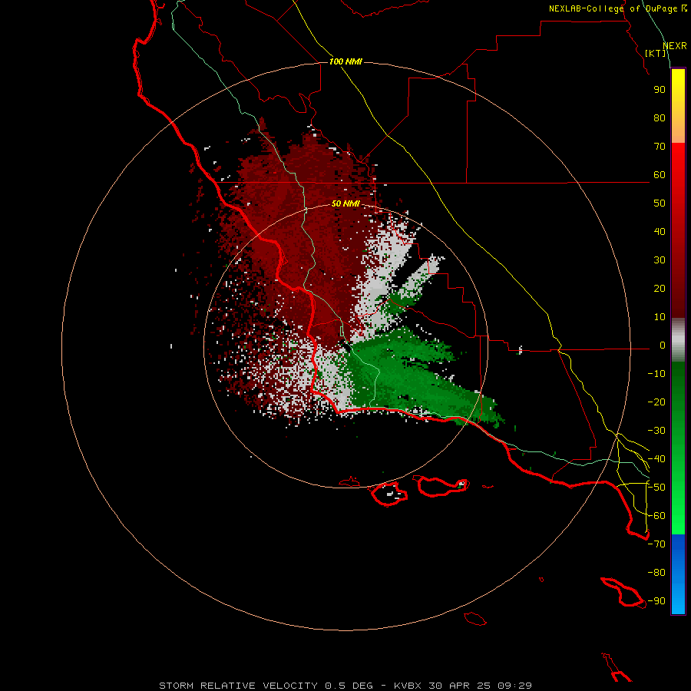Click the 40 value on the velocity scale
Image resolution: width=691 pixels, height=691 pixels.
point(660,232)
